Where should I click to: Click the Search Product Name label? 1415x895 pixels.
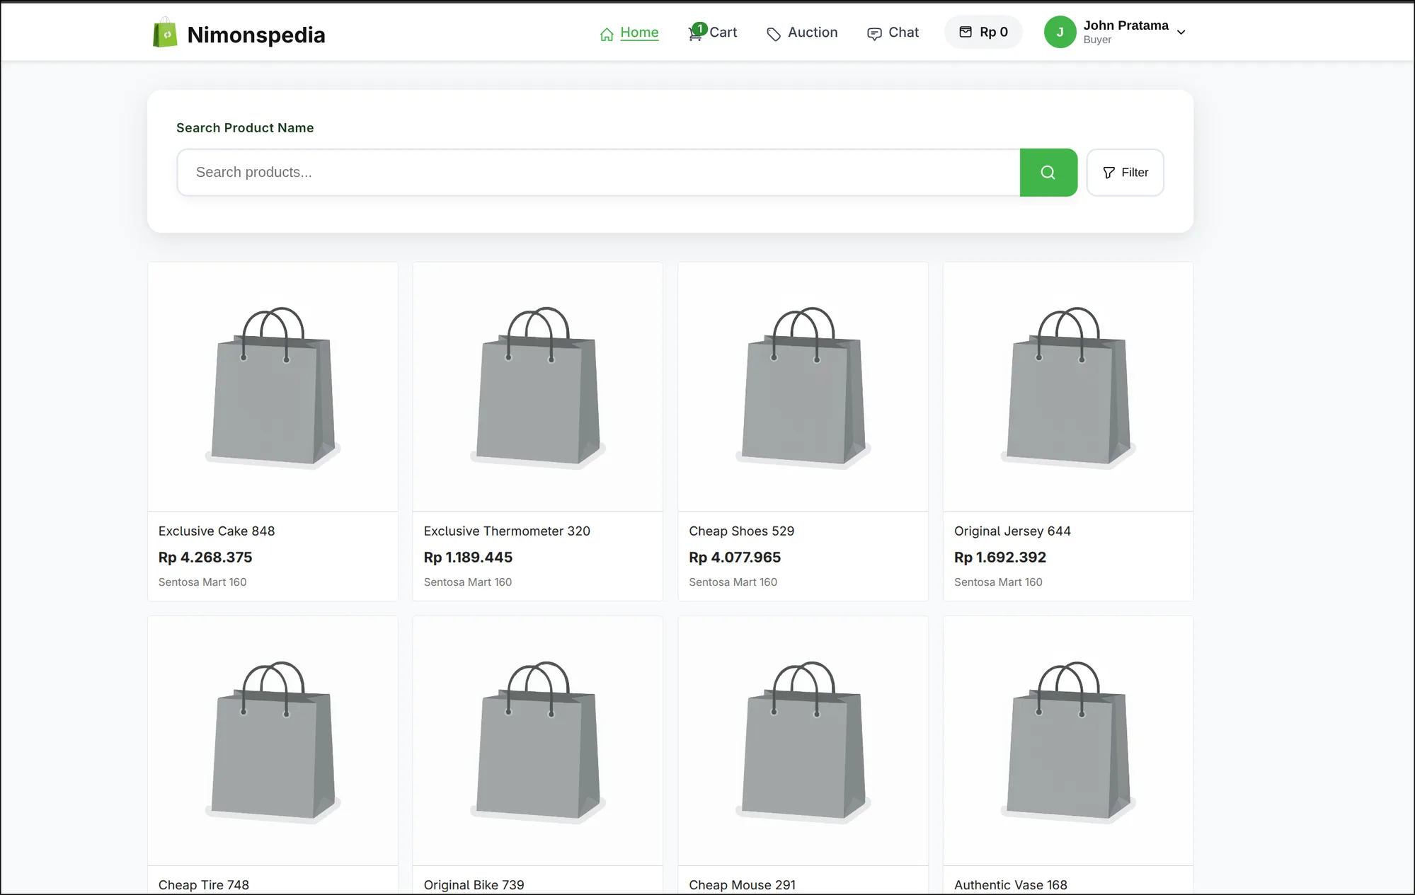pyautogui.click(x=245, y=128)
